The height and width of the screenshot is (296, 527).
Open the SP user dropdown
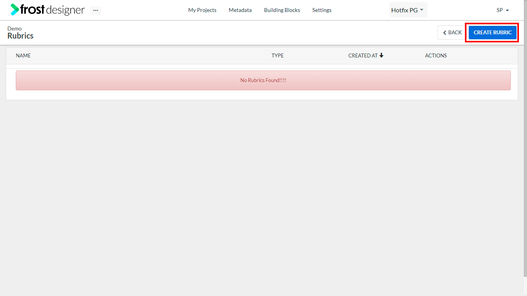(503, 10)
